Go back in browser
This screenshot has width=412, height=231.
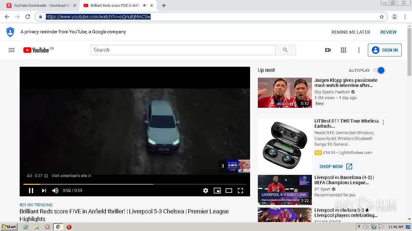point(7,17)
